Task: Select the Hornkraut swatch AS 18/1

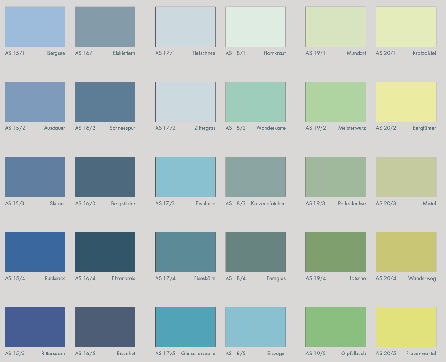Action: tap(255, 27)
